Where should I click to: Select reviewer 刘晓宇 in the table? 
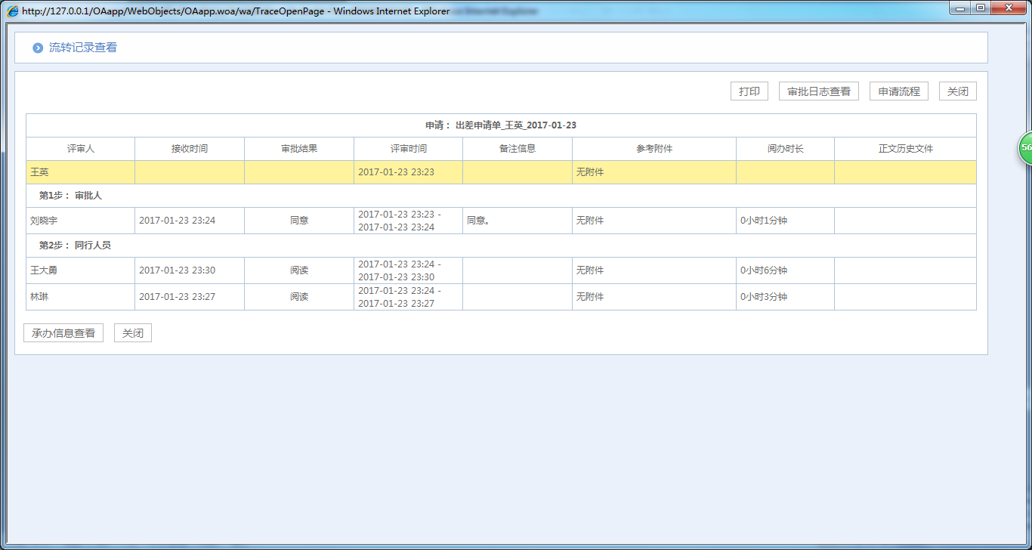[44, 221]
